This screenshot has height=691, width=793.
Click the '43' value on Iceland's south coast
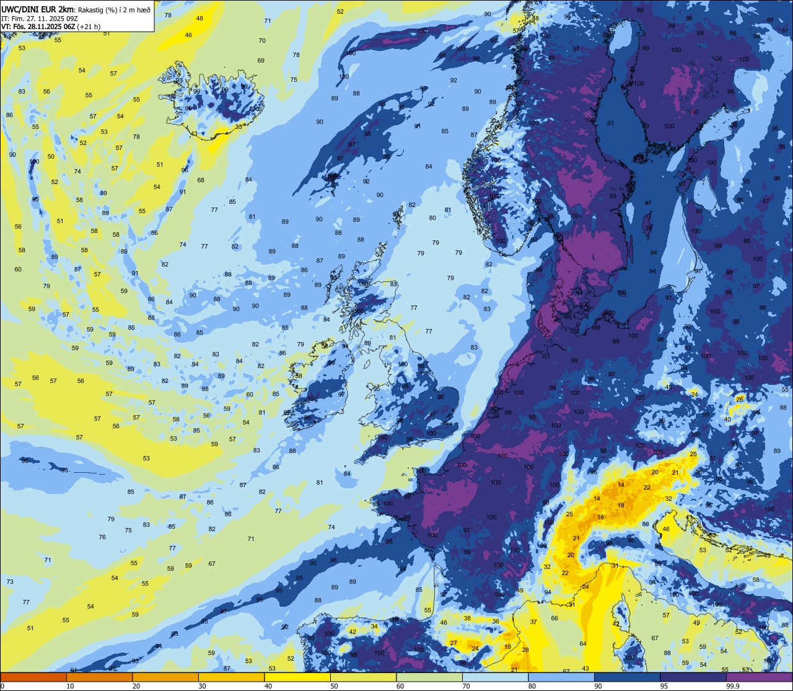[x=194, y=134]
